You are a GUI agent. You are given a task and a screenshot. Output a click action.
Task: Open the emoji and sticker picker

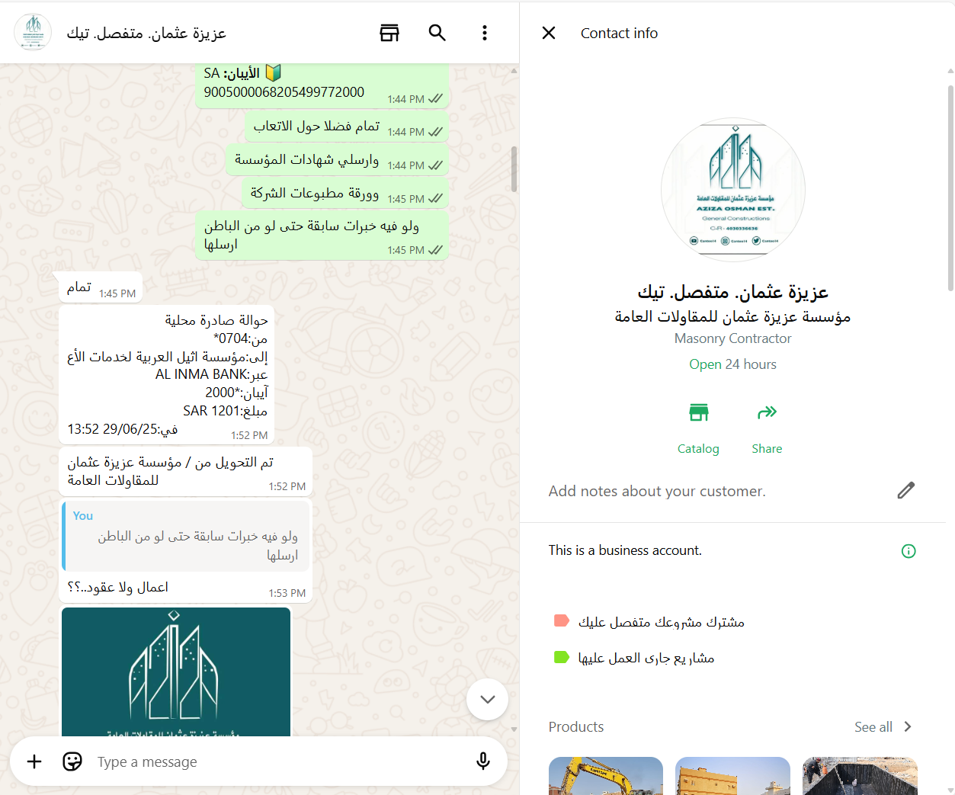pos(72,761)
